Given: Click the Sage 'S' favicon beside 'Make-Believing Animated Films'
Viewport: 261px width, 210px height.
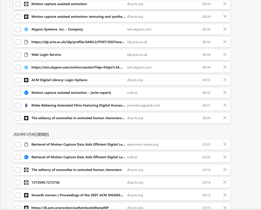Looking at the screenshot, I should point(26,105).
